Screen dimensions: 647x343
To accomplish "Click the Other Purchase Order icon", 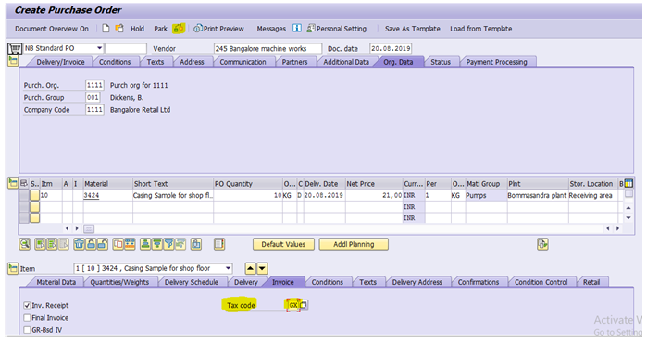I will (119, 28).
